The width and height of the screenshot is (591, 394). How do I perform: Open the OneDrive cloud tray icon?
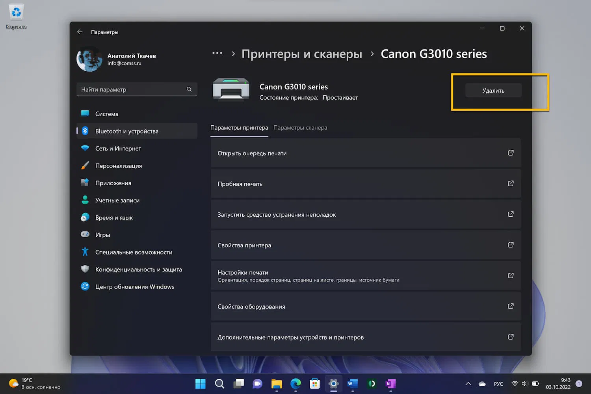pyautogui.click(x=482, y=384)
